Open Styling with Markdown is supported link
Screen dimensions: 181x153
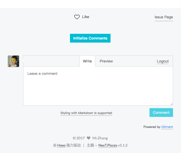(x=86, y=113)
